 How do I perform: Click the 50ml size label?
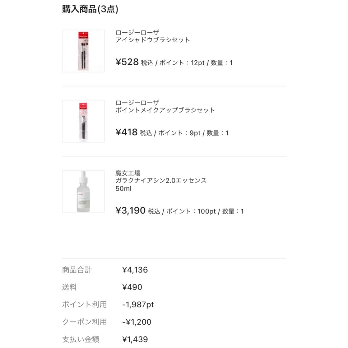tap(123, 188)
